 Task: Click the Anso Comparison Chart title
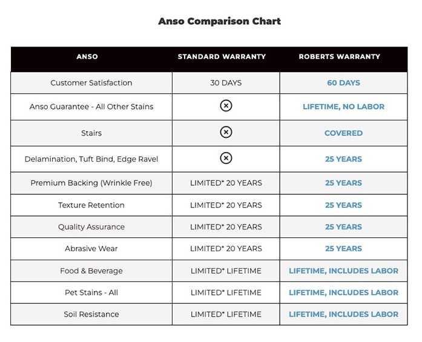tap(219, 21)
